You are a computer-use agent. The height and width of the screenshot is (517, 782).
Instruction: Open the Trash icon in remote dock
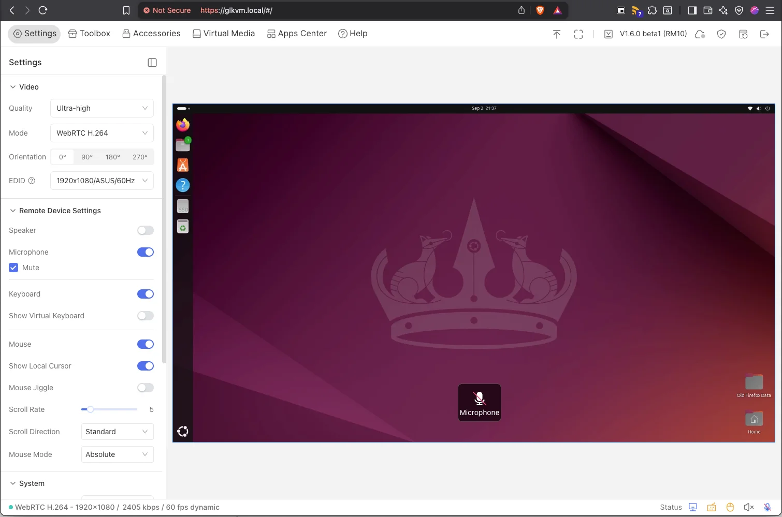pos(183,227)
